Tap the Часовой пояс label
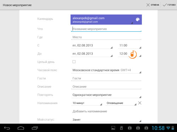The width and height of the screenshot is (177, 132). 47,70
